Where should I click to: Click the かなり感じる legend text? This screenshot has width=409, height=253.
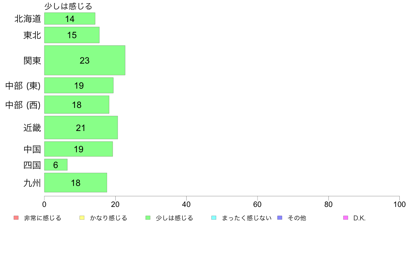pos(108,218)
